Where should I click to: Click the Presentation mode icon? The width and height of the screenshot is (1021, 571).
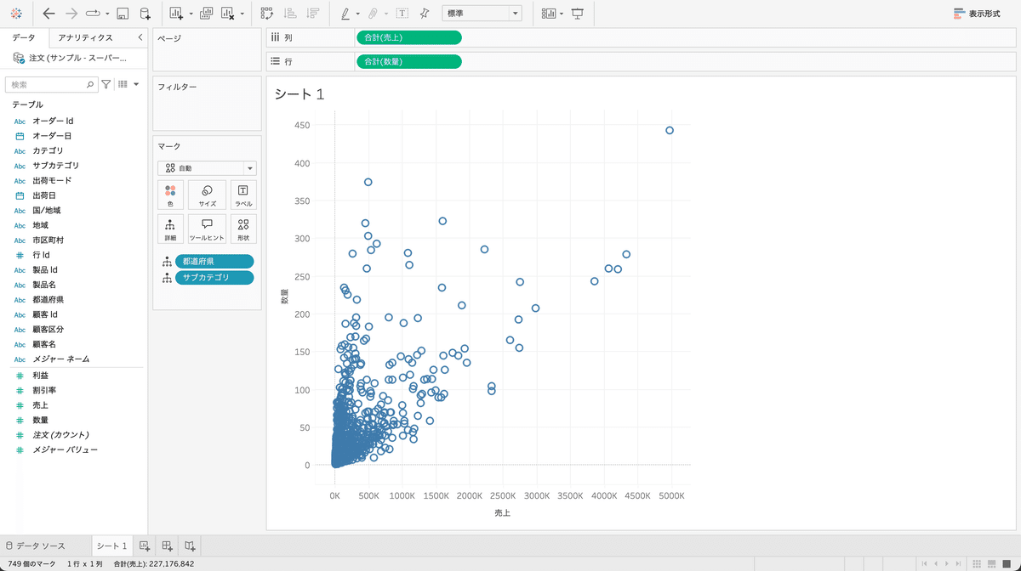pos(578,14)
